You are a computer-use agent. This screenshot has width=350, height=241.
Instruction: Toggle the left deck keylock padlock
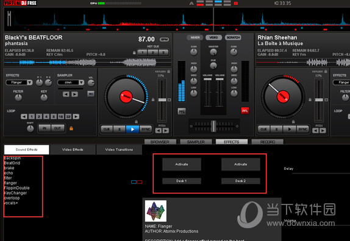click(169, 71)
